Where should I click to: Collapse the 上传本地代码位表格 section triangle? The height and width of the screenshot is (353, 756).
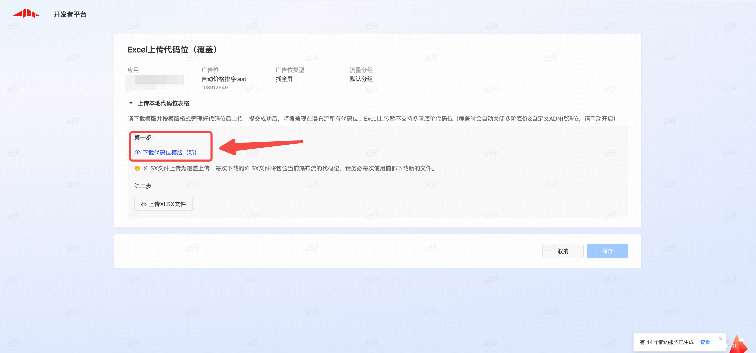click(131, 103)
